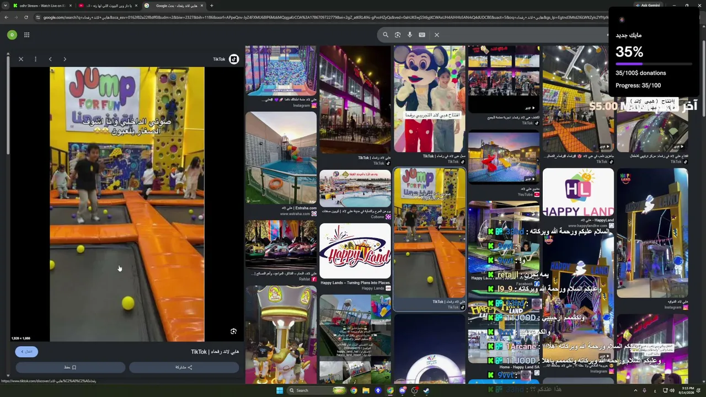Go back in browser history

(6, 17)
